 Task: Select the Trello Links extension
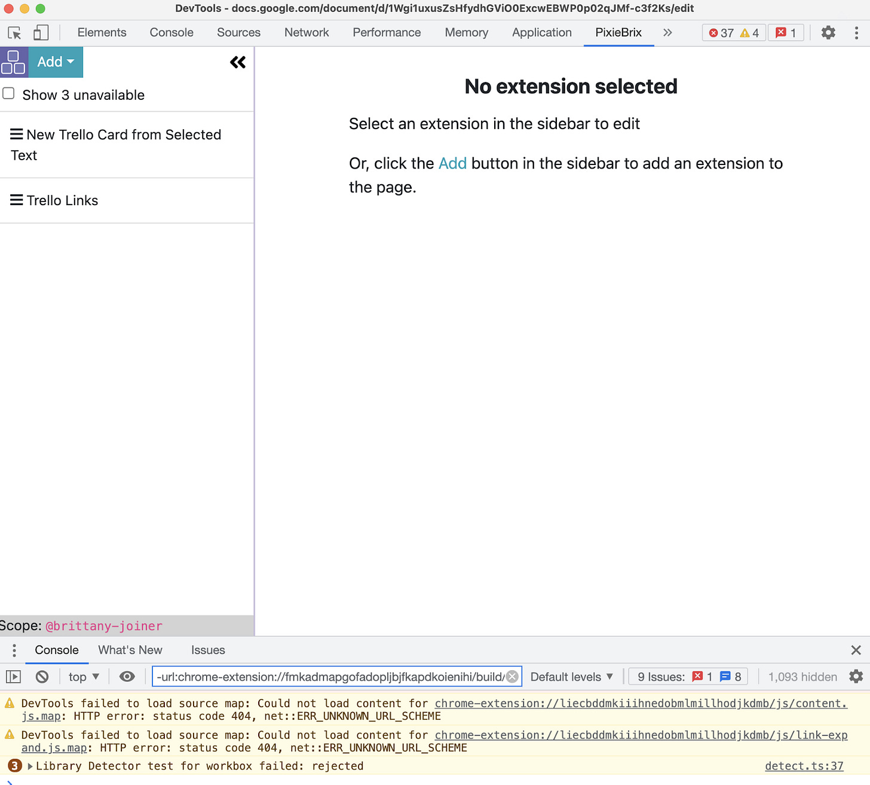click(x=62, y=200)
